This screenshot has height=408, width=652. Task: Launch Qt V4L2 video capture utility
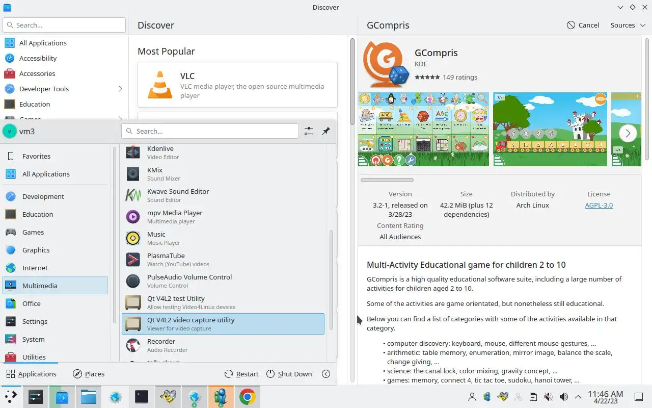pos(223,324)
